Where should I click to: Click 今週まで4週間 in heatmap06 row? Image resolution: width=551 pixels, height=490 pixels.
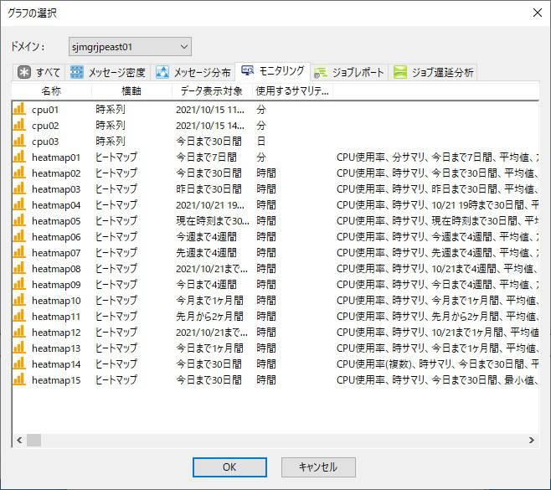pyautogui.click(x=206, y=236)
